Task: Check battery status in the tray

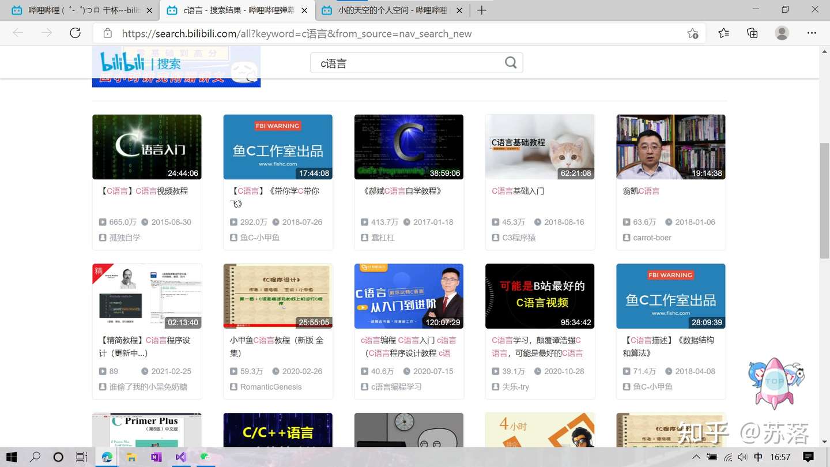Action: tap(712, 457)
